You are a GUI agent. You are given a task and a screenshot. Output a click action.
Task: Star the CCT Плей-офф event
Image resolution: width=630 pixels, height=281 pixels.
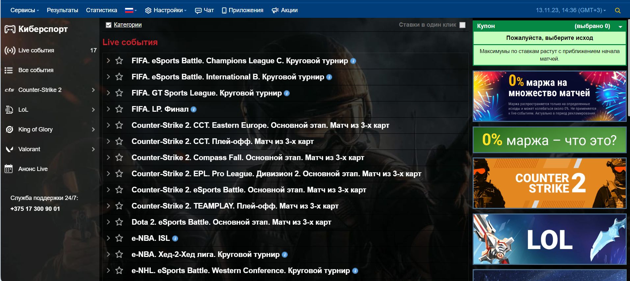[119, 141]
